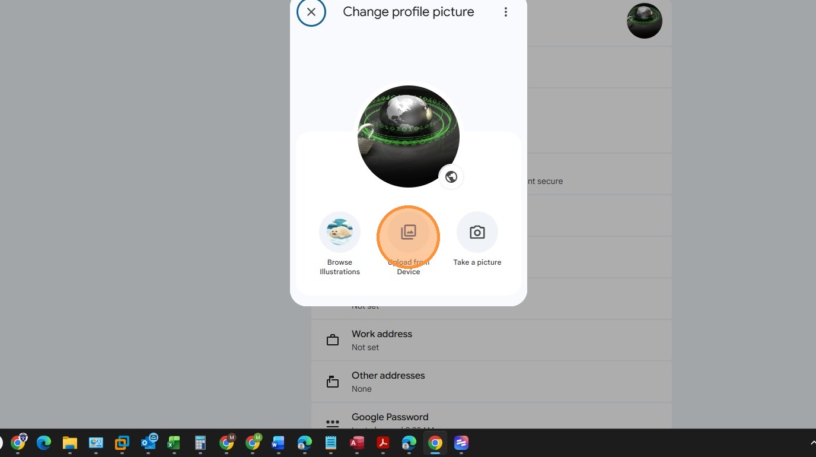Open the monitor-and-person icon left of VMware

click(96, 442)
